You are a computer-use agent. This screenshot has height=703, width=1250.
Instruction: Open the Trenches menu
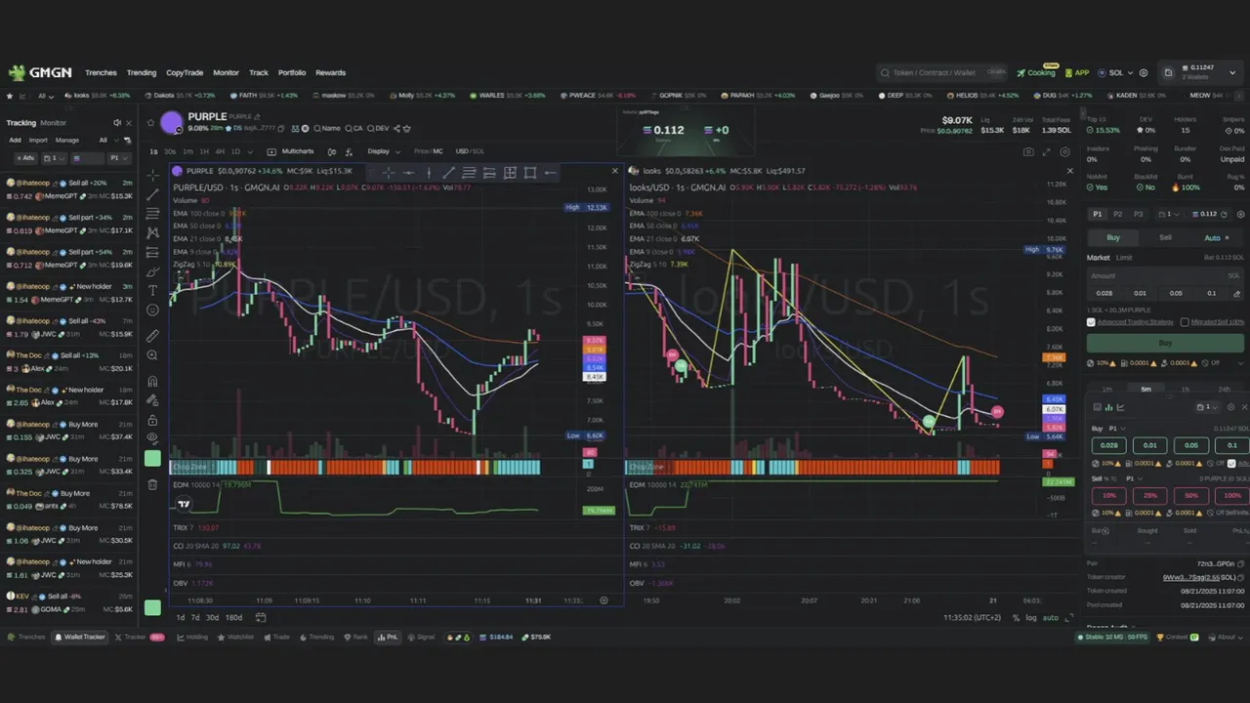[101, 72]
